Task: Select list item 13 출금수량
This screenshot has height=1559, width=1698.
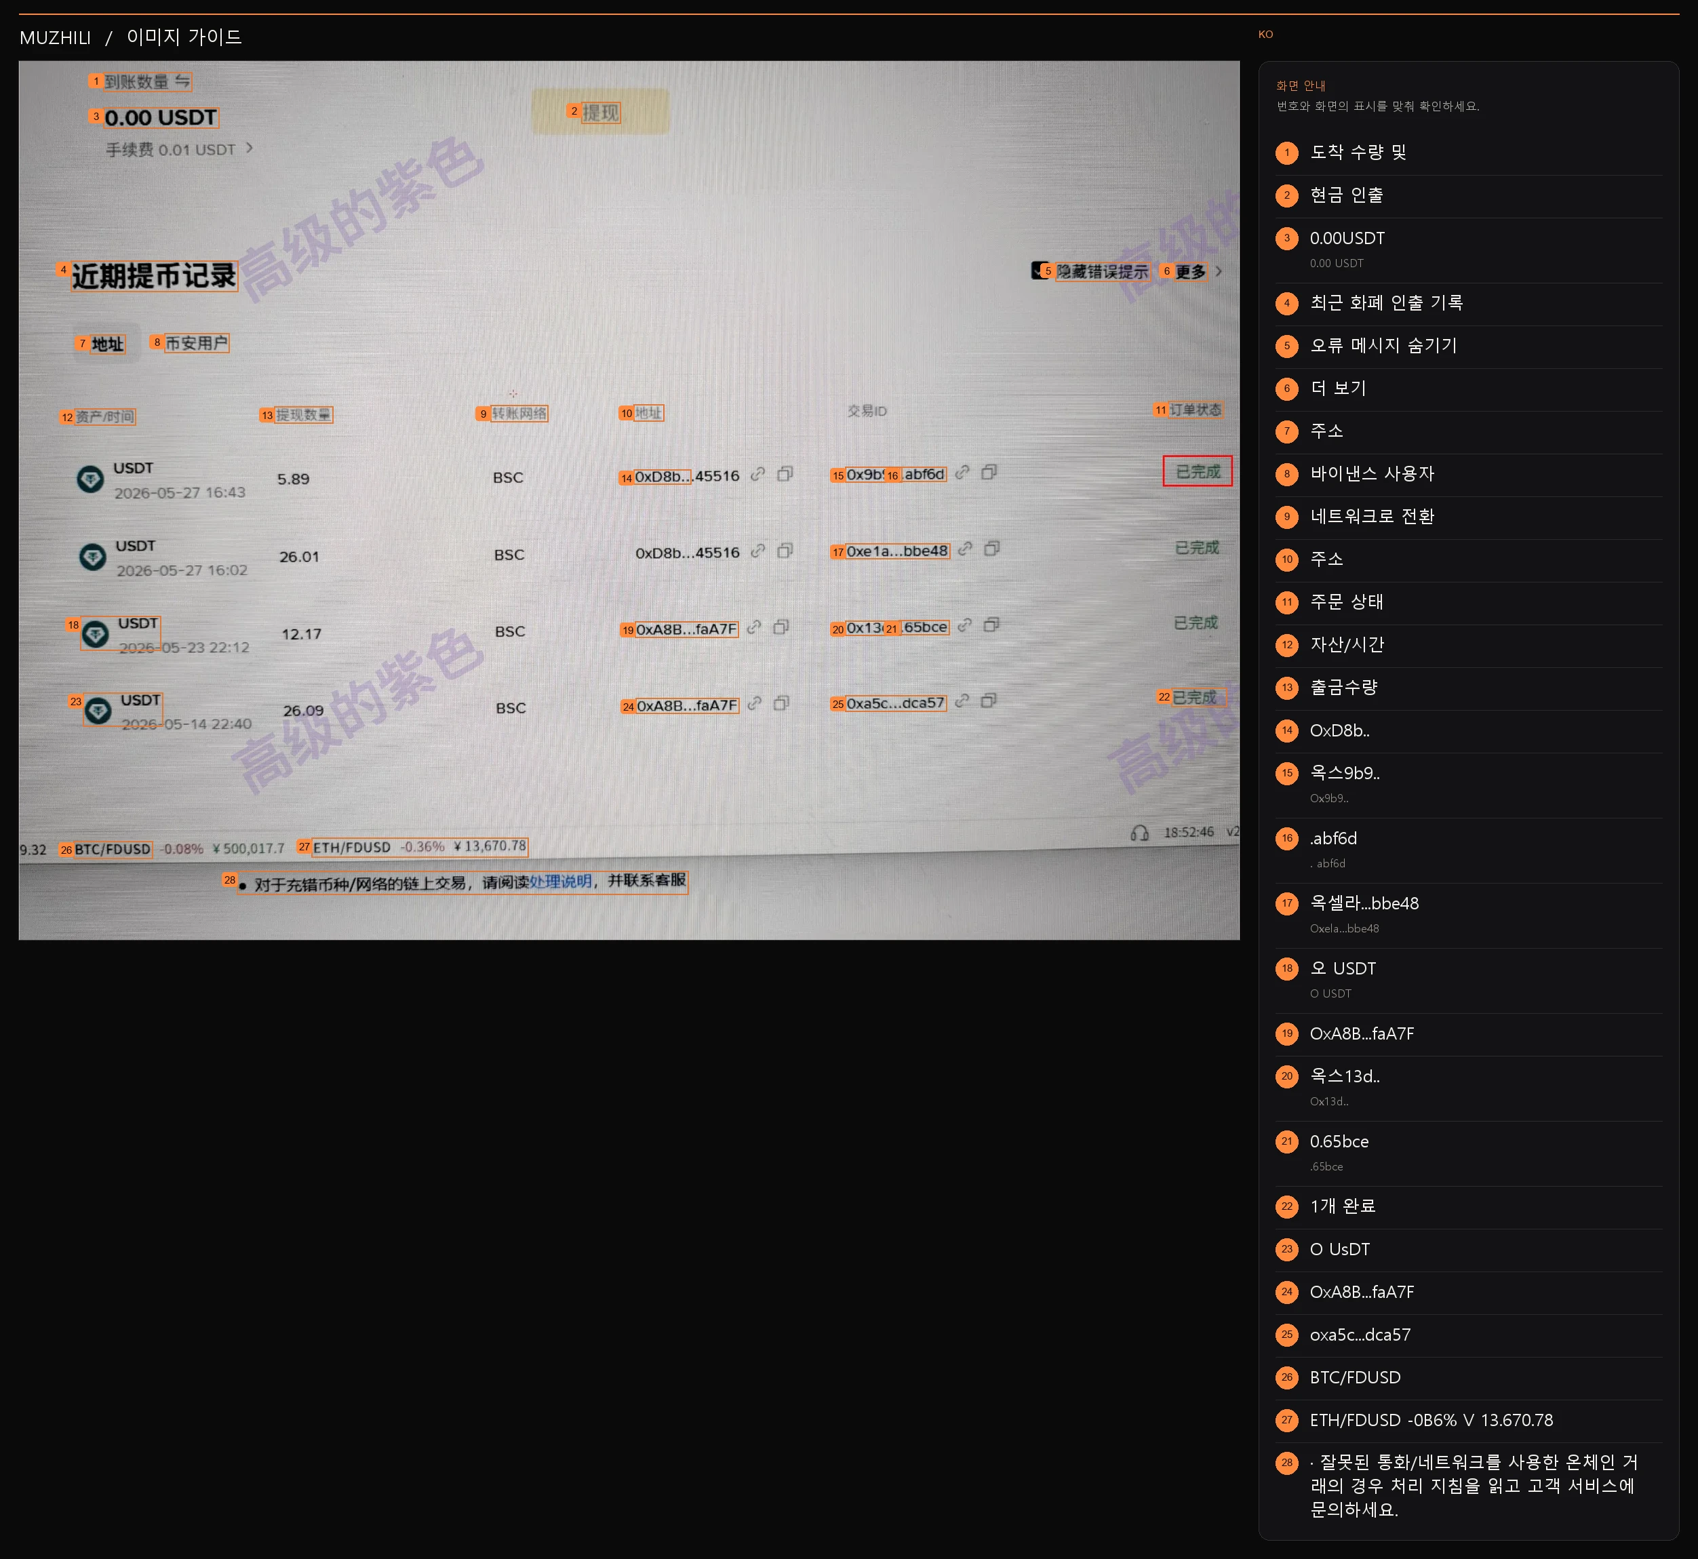Action: (x=1469, y=688)
